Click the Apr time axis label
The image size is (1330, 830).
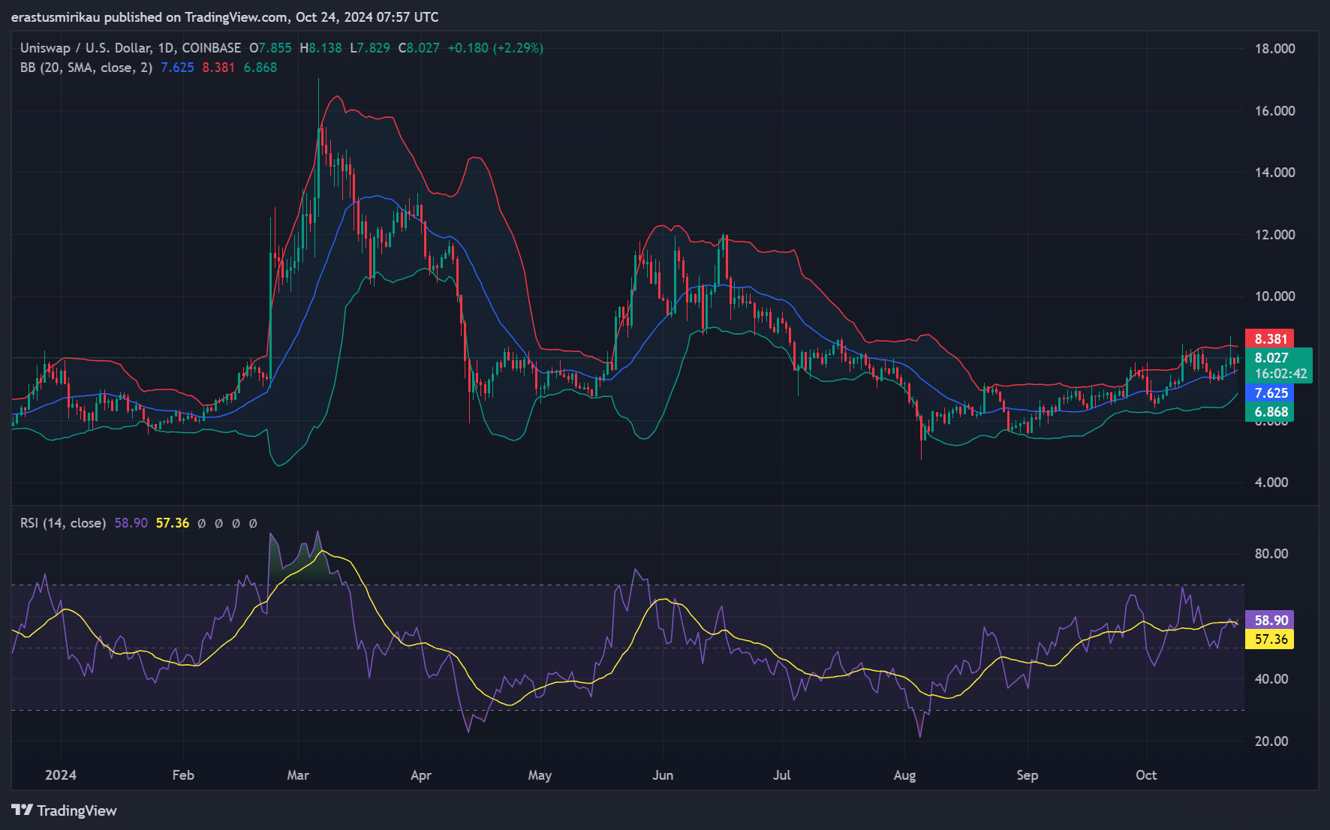pyautogui.click(x=421, y=775)
